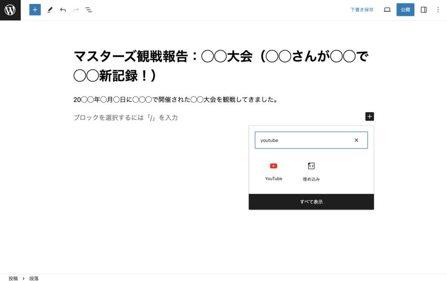Click the 下書き保存 save draft link
This screenshot has height=281, width=447.
(x=362, y=10)
